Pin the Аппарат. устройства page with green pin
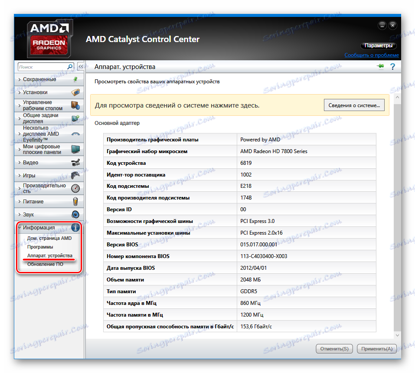Image resolution: width=415 pixels, height=373 pixels. point(381,66)
